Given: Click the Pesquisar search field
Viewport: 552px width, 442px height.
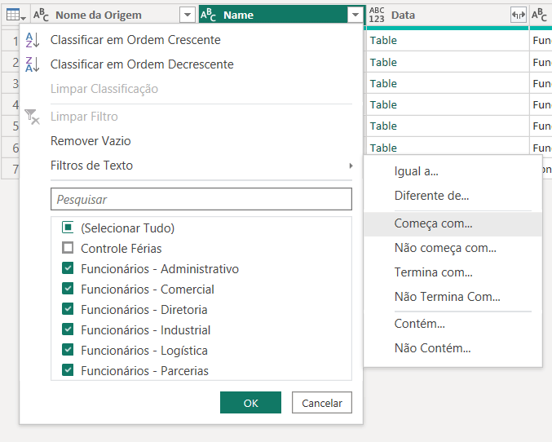Looking at the screenshot, I should point(201,199).
